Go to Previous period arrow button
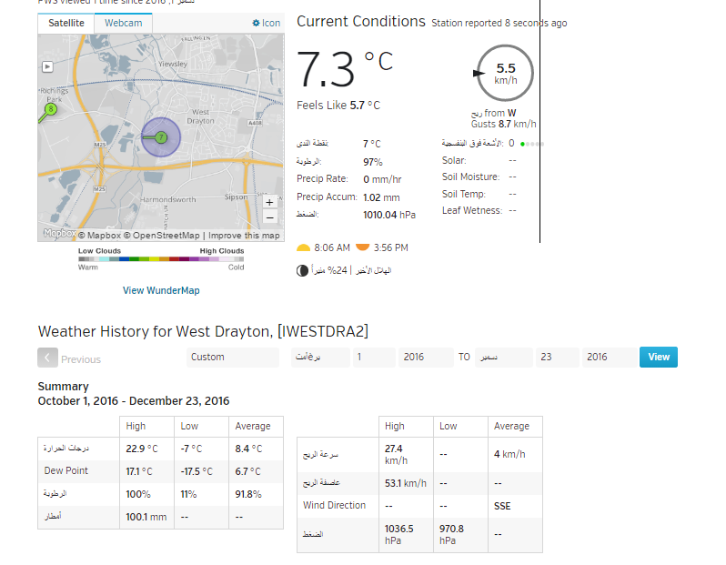The image size is (726, 565). (x=47, y=358)
